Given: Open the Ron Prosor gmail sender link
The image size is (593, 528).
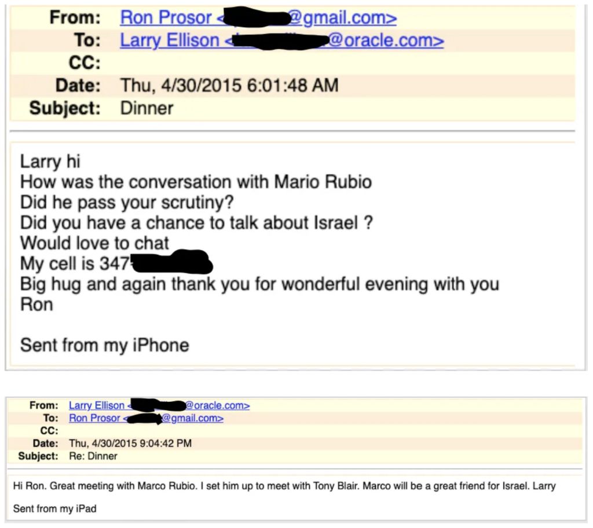Looking at the screenshot, I should [258, 18].
